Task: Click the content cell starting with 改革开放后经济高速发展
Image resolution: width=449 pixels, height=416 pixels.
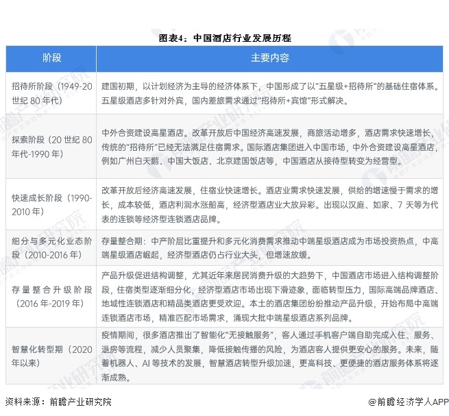Action: click(270, 204)
